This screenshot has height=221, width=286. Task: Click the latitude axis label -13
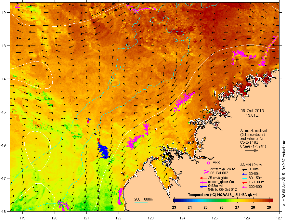click(x=4, y=45)
